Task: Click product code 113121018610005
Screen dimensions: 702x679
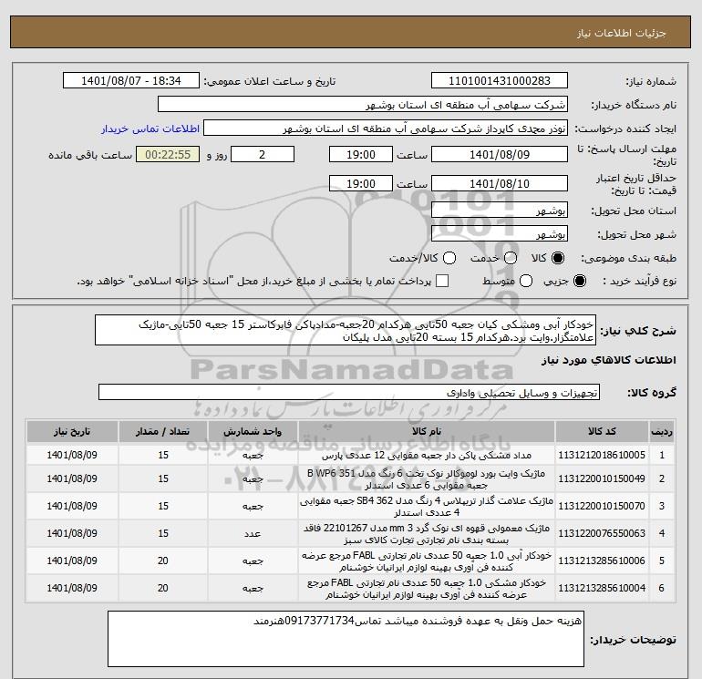Action: (602, 455)
